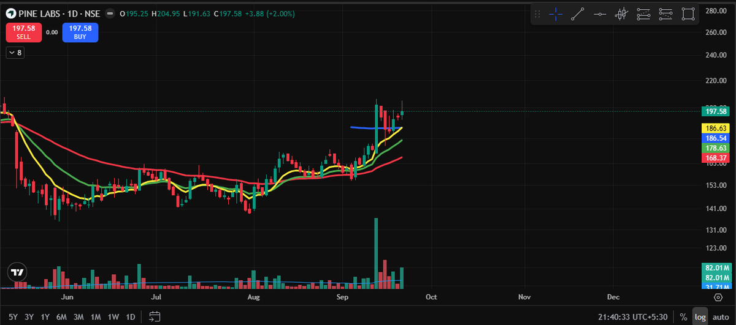Click the blue 186.54 indicator price label
Image resolution: width=736 pixels, height=325 pixels.
point(715,138)
